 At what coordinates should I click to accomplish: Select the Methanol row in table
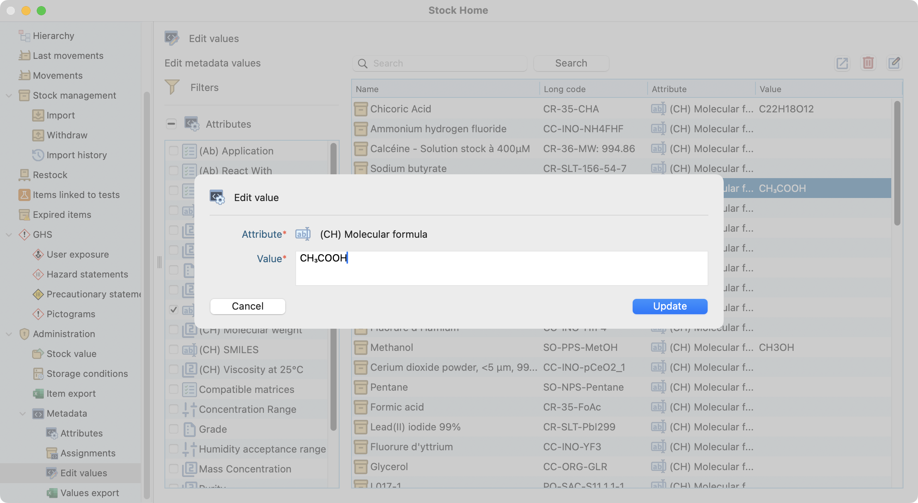pyautogui.click(x=392, y=347)
